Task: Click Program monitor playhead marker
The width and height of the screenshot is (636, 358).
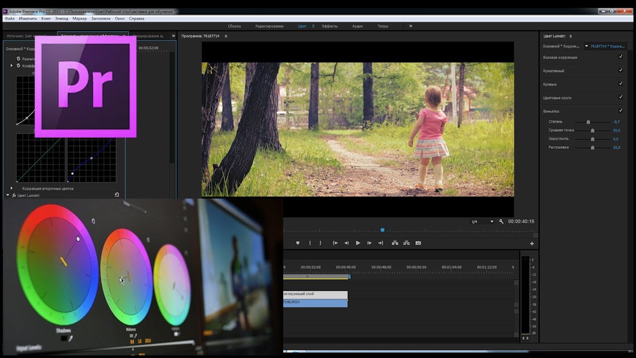Action: point(382,230)
